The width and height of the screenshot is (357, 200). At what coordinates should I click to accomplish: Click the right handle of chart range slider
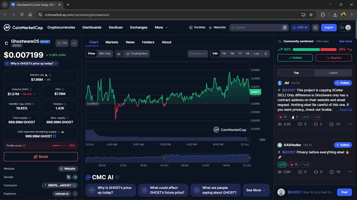pos(249,158)
